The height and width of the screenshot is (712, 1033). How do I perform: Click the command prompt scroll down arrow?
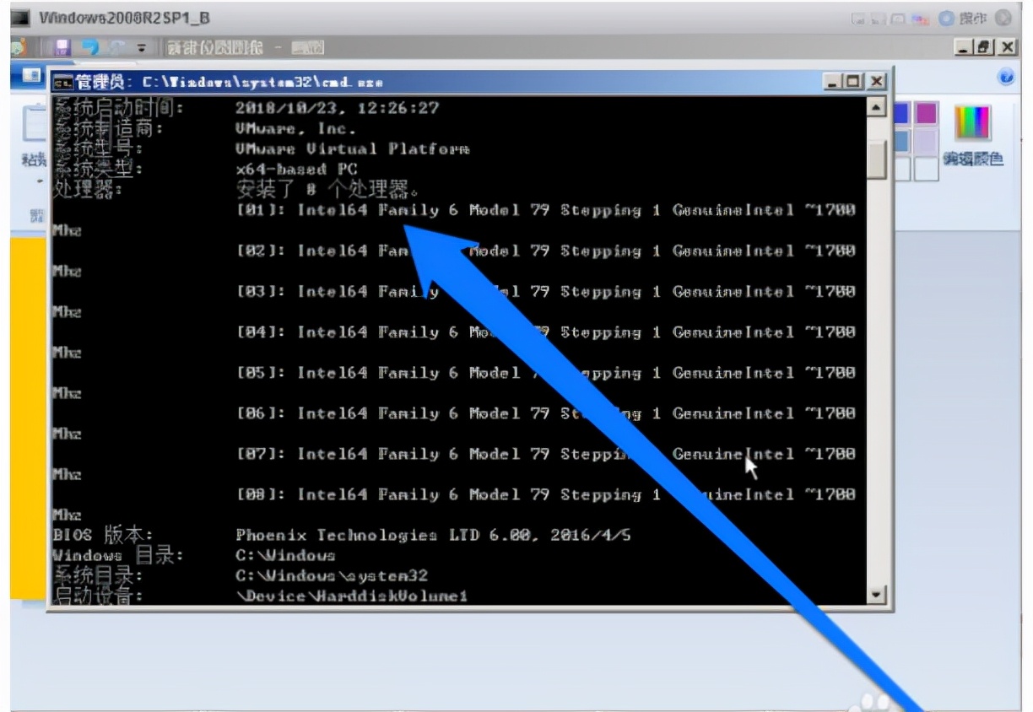pyautogui.click(x=877, y=595)
